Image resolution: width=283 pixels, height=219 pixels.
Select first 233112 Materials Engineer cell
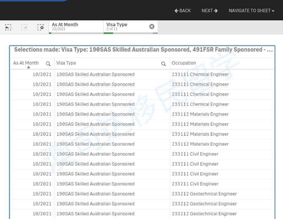(x=200, y=114)
